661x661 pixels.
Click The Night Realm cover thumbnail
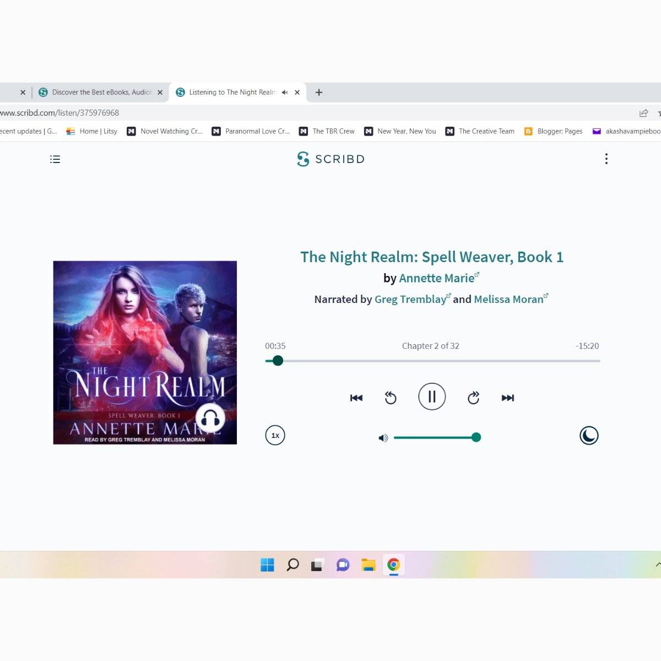[x=145, y=353]
